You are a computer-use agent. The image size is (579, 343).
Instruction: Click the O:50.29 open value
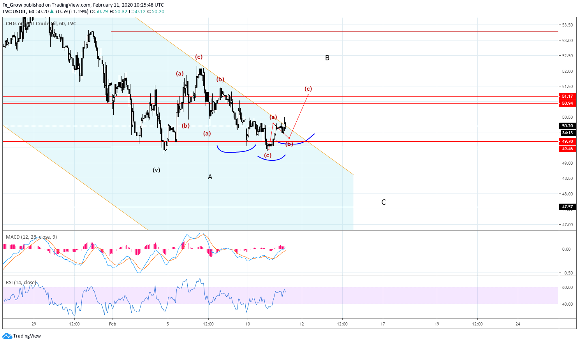pos(99,12)
